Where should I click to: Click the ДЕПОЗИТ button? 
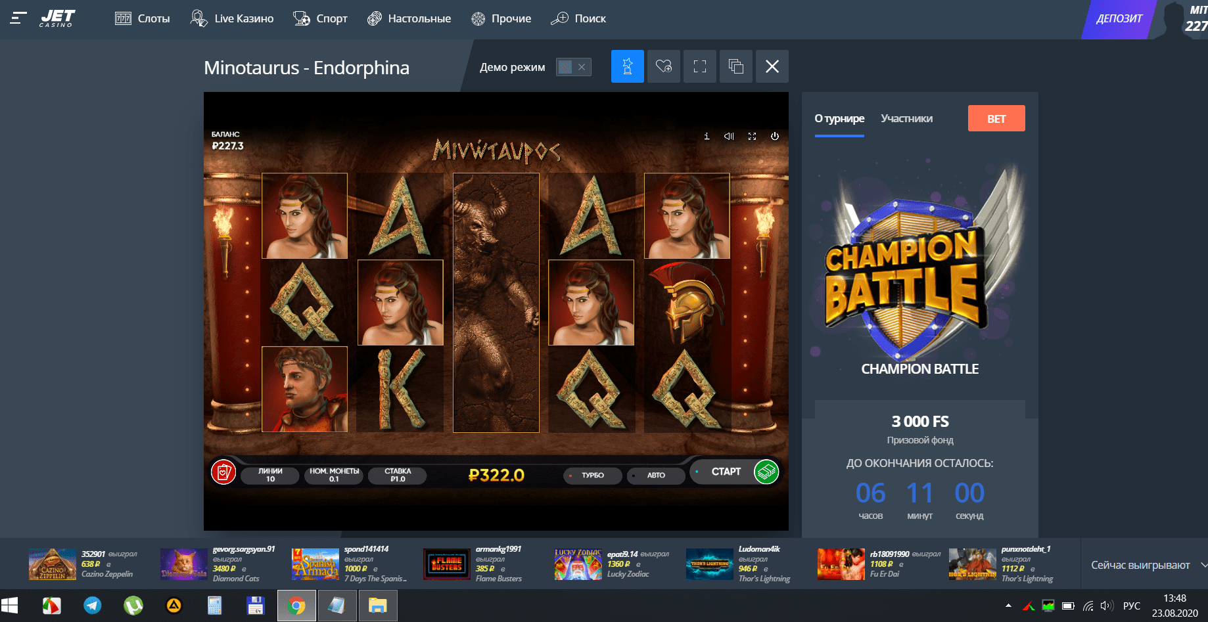[1119, 18]
